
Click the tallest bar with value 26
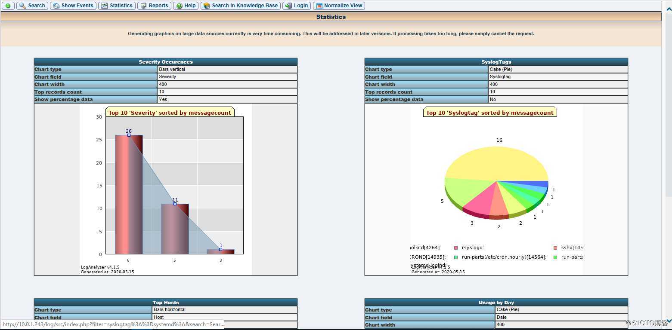129,194
